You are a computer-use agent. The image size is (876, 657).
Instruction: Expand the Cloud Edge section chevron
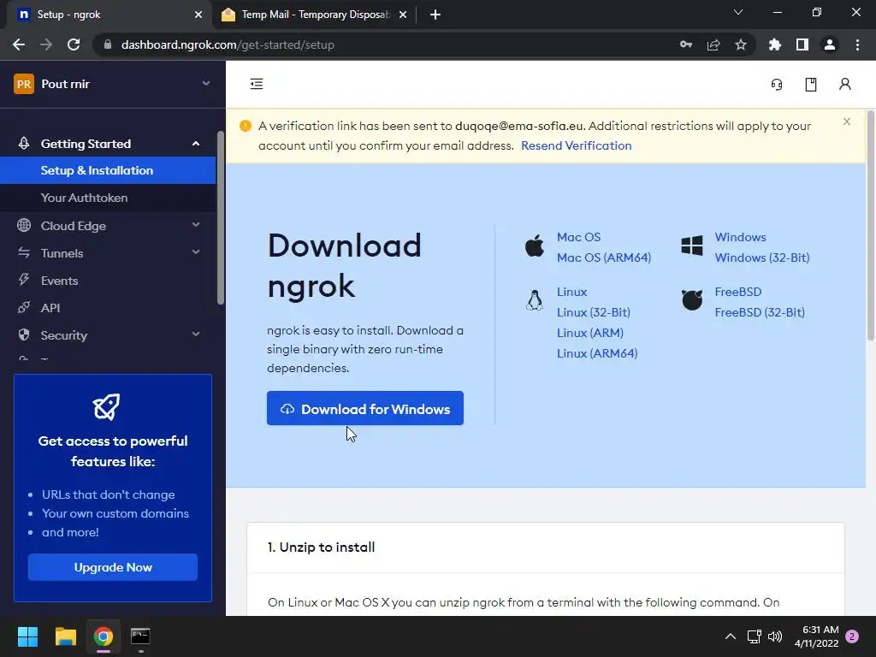(196, 225)
